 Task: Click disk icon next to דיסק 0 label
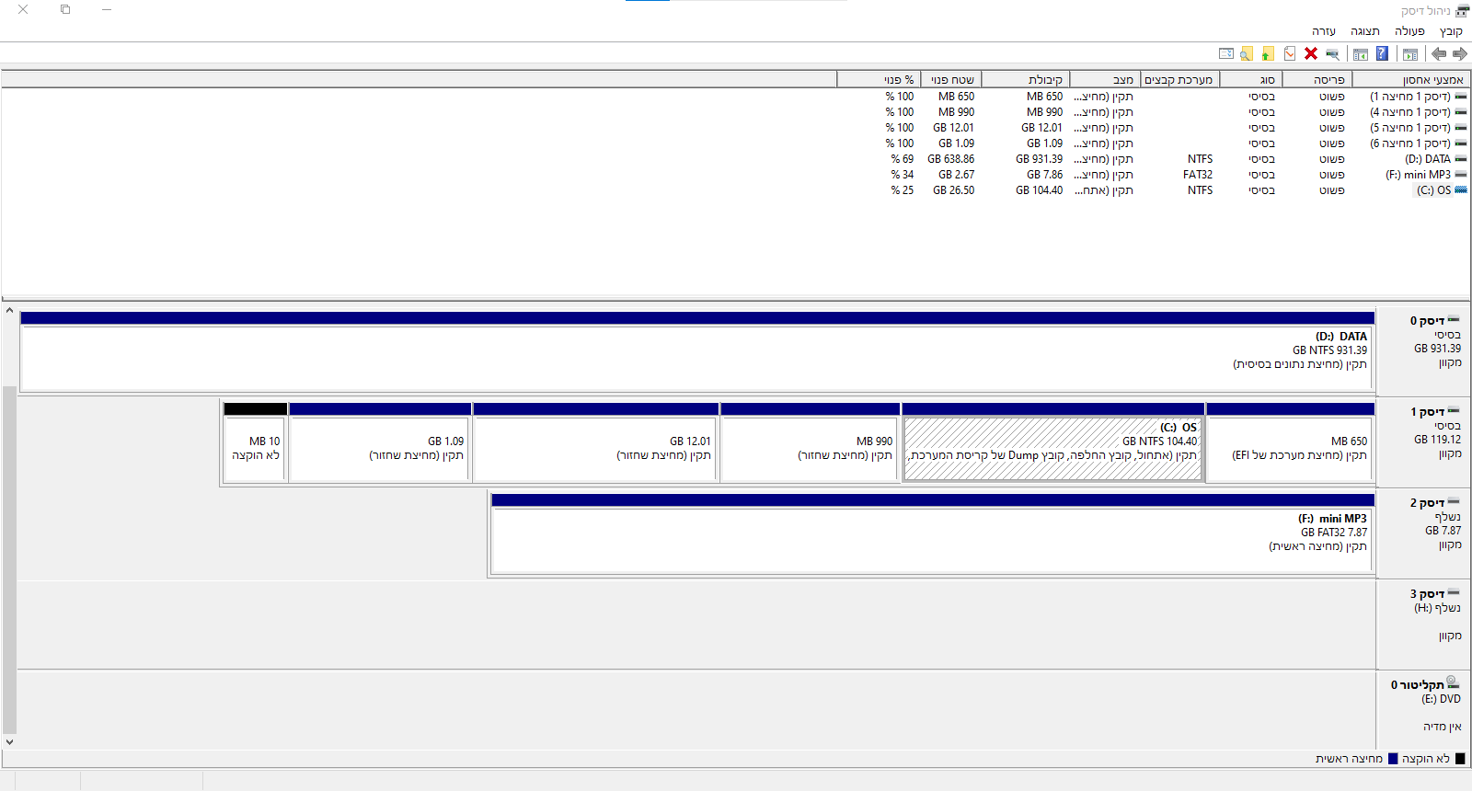pyautogui.click(x=1454, y=320)
